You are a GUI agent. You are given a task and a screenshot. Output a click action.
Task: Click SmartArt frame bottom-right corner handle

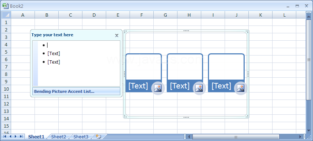(247, 117)
